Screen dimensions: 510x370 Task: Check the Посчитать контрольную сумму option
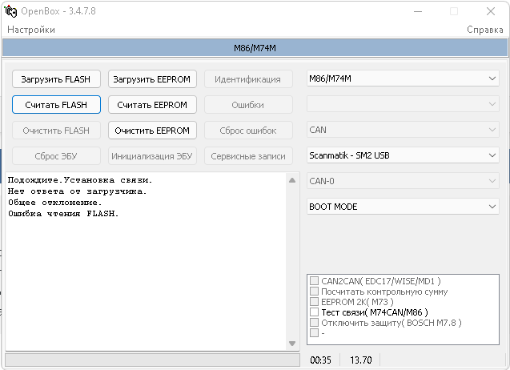point(314,292)
